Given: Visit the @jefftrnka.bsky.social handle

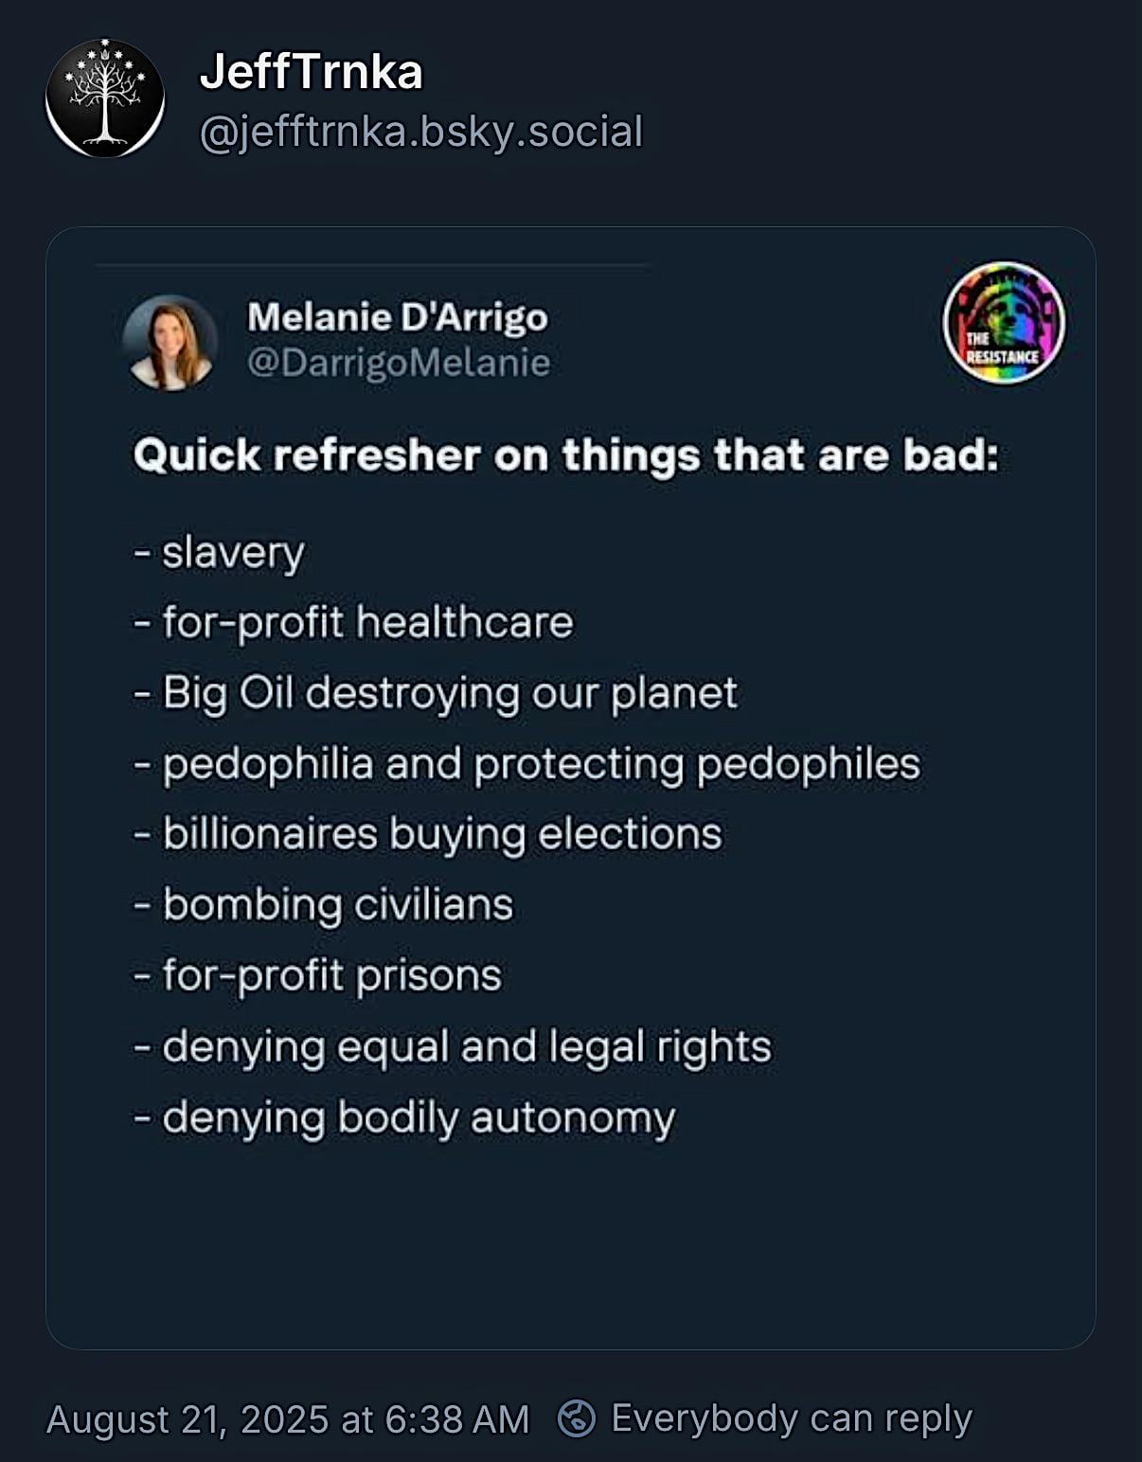Looking at the screenshot, I should tap(421, 132).
